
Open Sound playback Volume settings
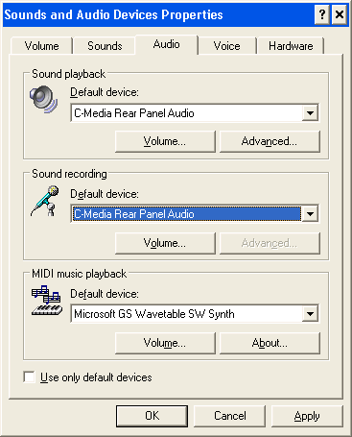165,141
